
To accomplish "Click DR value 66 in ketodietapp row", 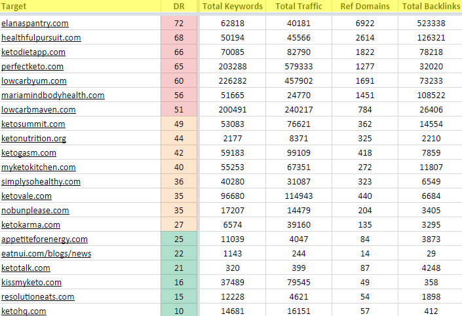I will [179, 52].
